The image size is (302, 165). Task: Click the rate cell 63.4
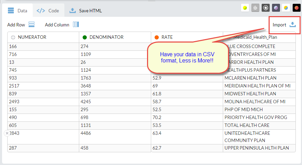pos(187,137)
